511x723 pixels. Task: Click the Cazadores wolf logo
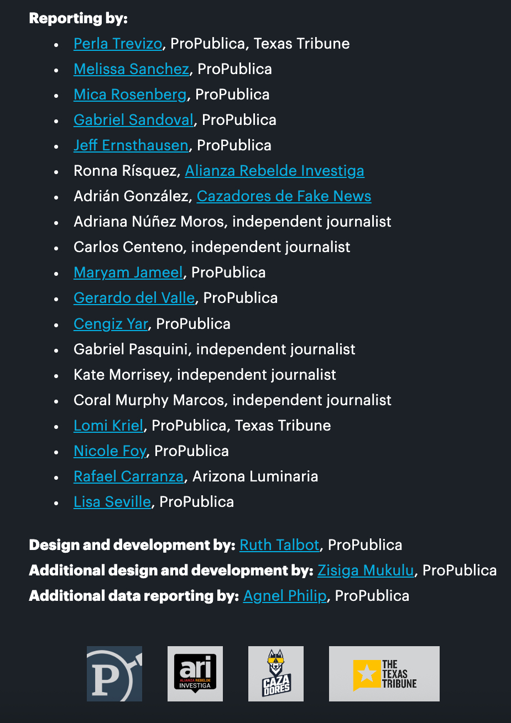(x=276, y=673)
